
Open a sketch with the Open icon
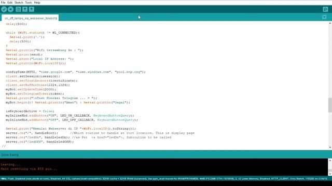coord(25,9)
